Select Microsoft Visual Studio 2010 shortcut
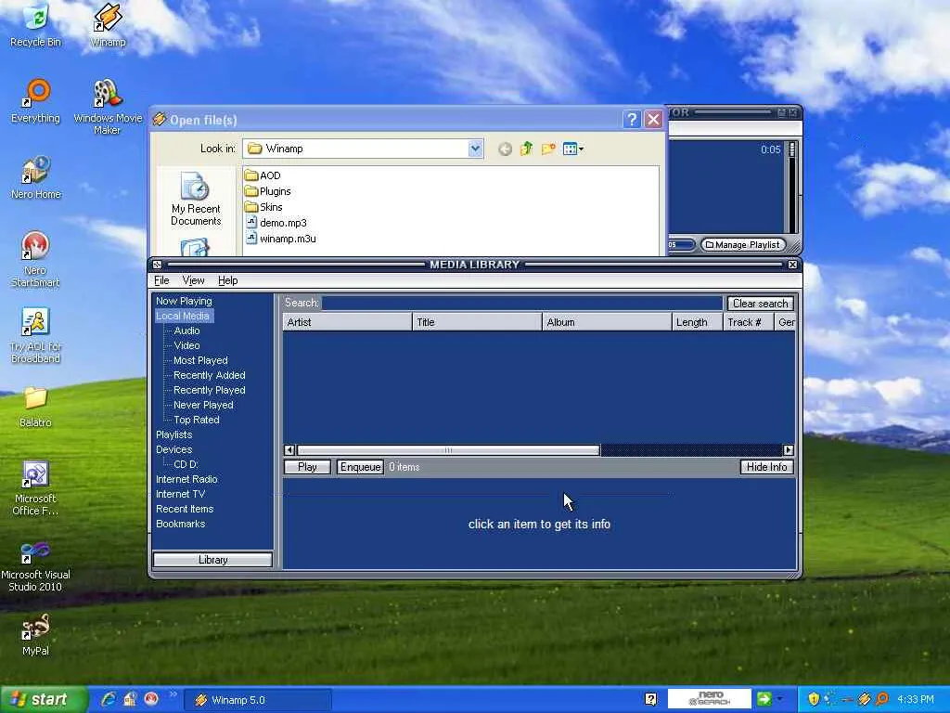Viewport: 950px width, 713px height. tap(35, 565)
